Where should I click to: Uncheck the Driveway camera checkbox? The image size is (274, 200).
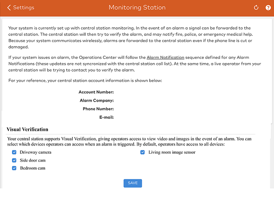(14, 152)
